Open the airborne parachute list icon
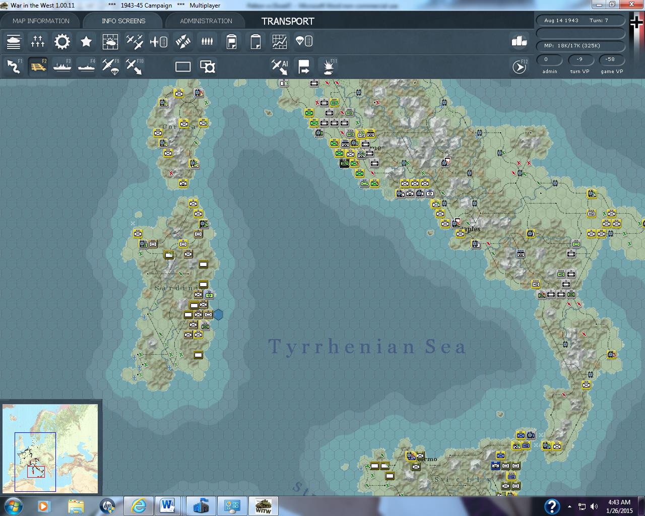This screenshot has height=516, width=645. 304,41
